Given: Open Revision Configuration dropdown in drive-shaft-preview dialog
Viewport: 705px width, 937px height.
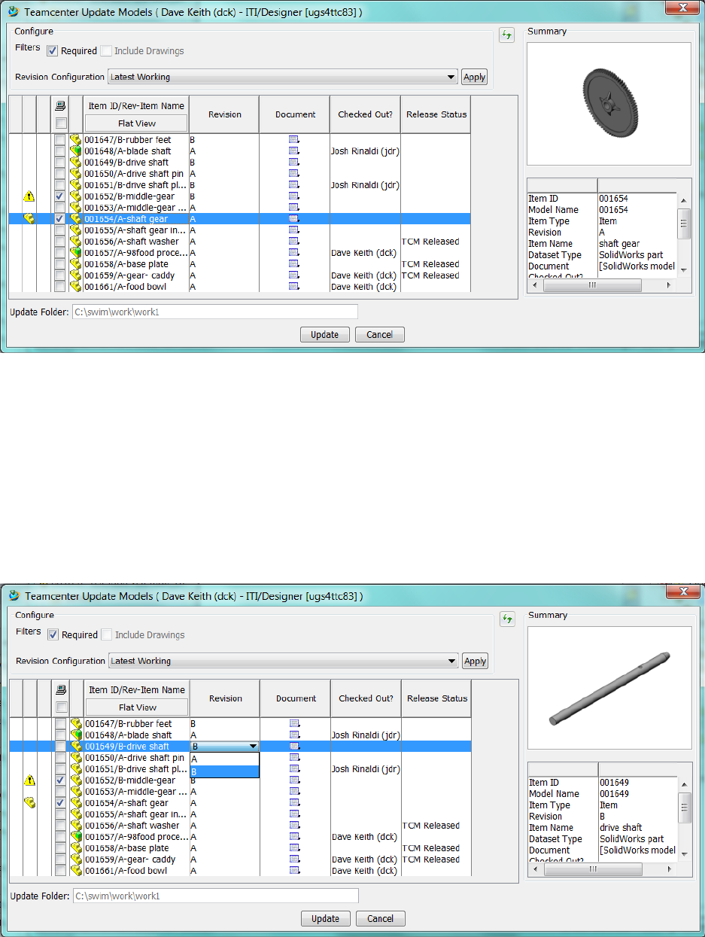Looking at the screenshot, I should (x=284, y=661).
